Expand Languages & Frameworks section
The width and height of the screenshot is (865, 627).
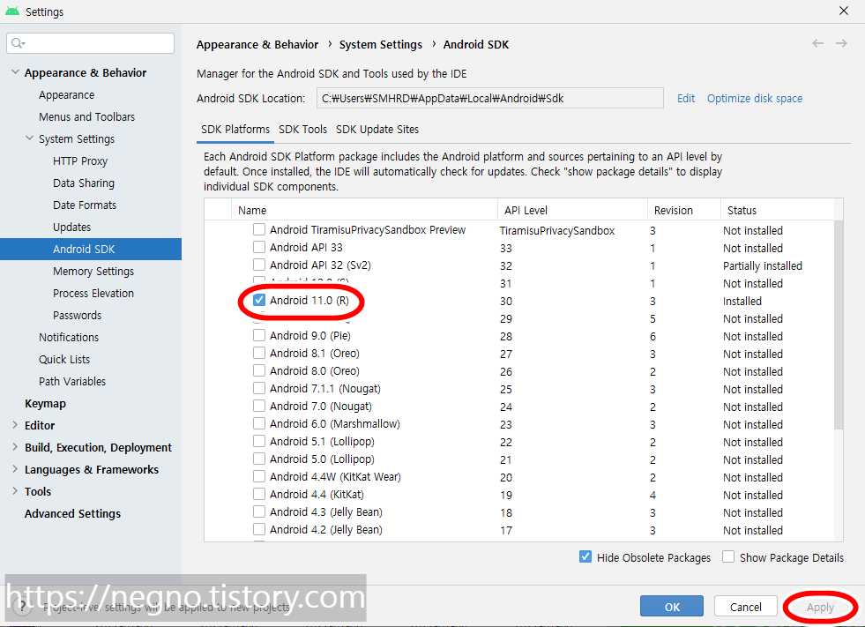[x=15, y=469]
